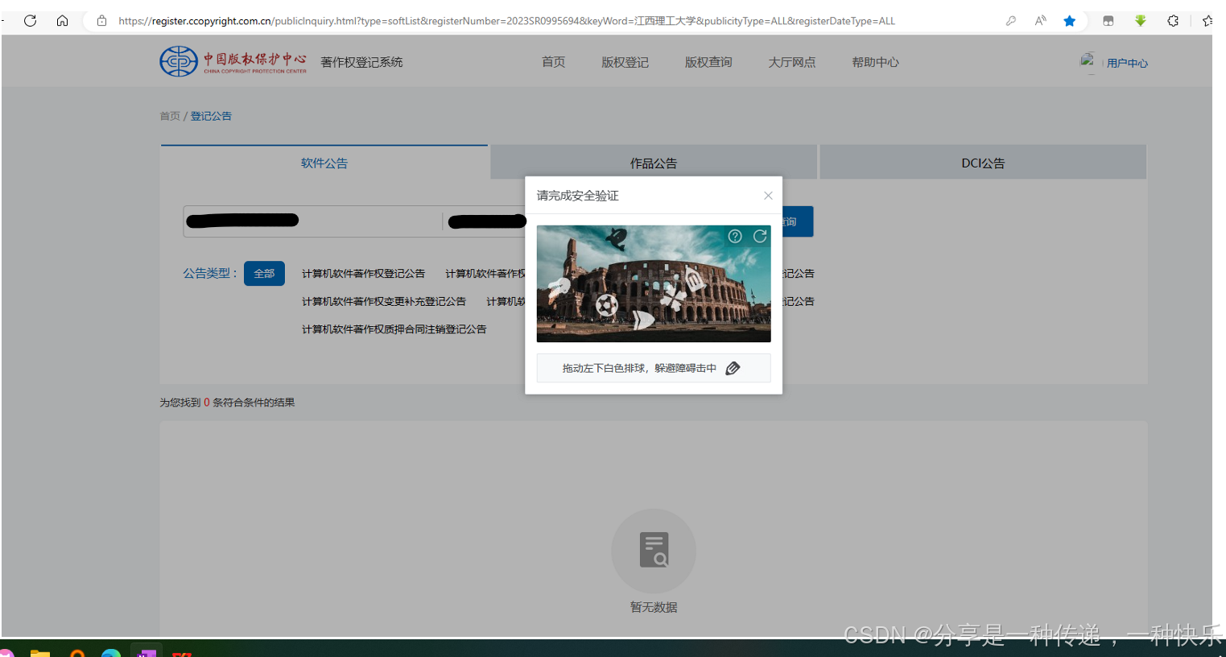Select filter 计算机软件著作权登记公告

(364, 273)
